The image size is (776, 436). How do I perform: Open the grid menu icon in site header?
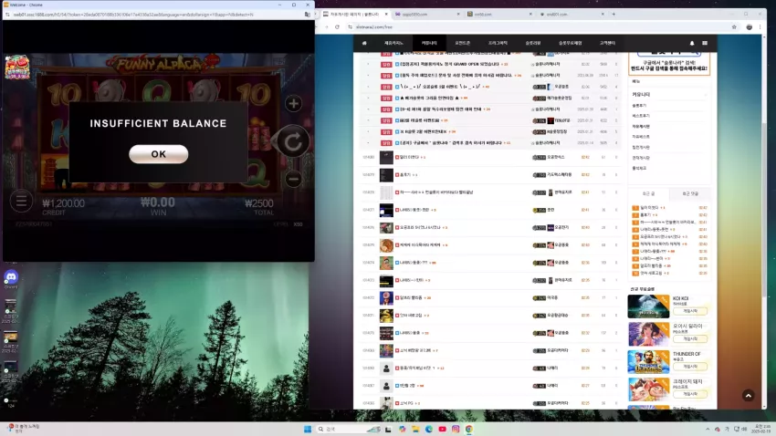(705, 43)
